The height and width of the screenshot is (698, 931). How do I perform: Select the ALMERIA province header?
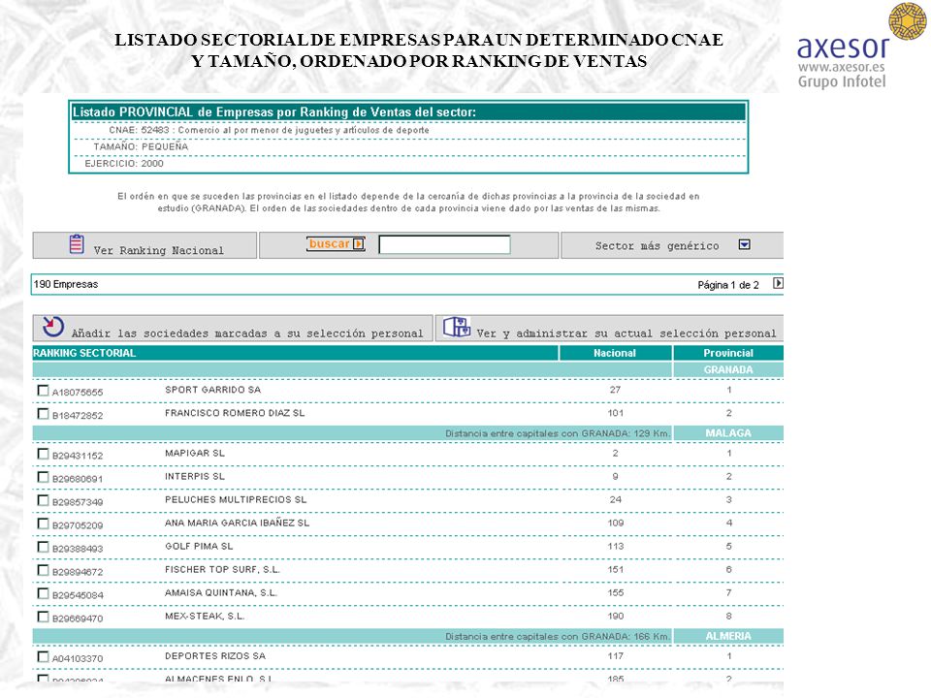728,636
